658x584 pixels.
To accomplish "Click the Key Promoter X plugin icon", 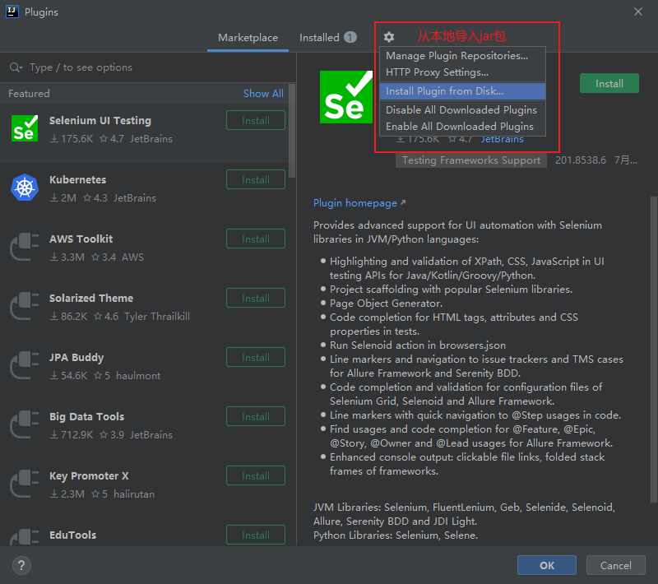I will [x=25, y=484].
